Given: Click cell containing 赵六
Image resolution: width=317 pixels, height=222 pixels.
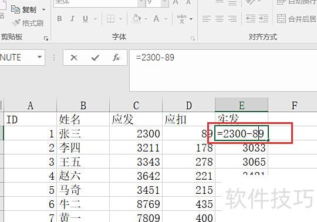Looking at the screenshot, I should pyautogui.click(x=83, y=176).
